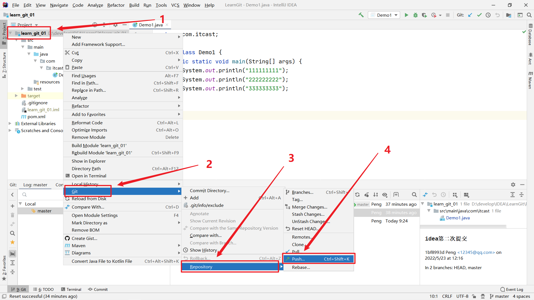Screen dimensions: 534x300
Task: Click the Git Commit checkmark icon
Action: 479,15
